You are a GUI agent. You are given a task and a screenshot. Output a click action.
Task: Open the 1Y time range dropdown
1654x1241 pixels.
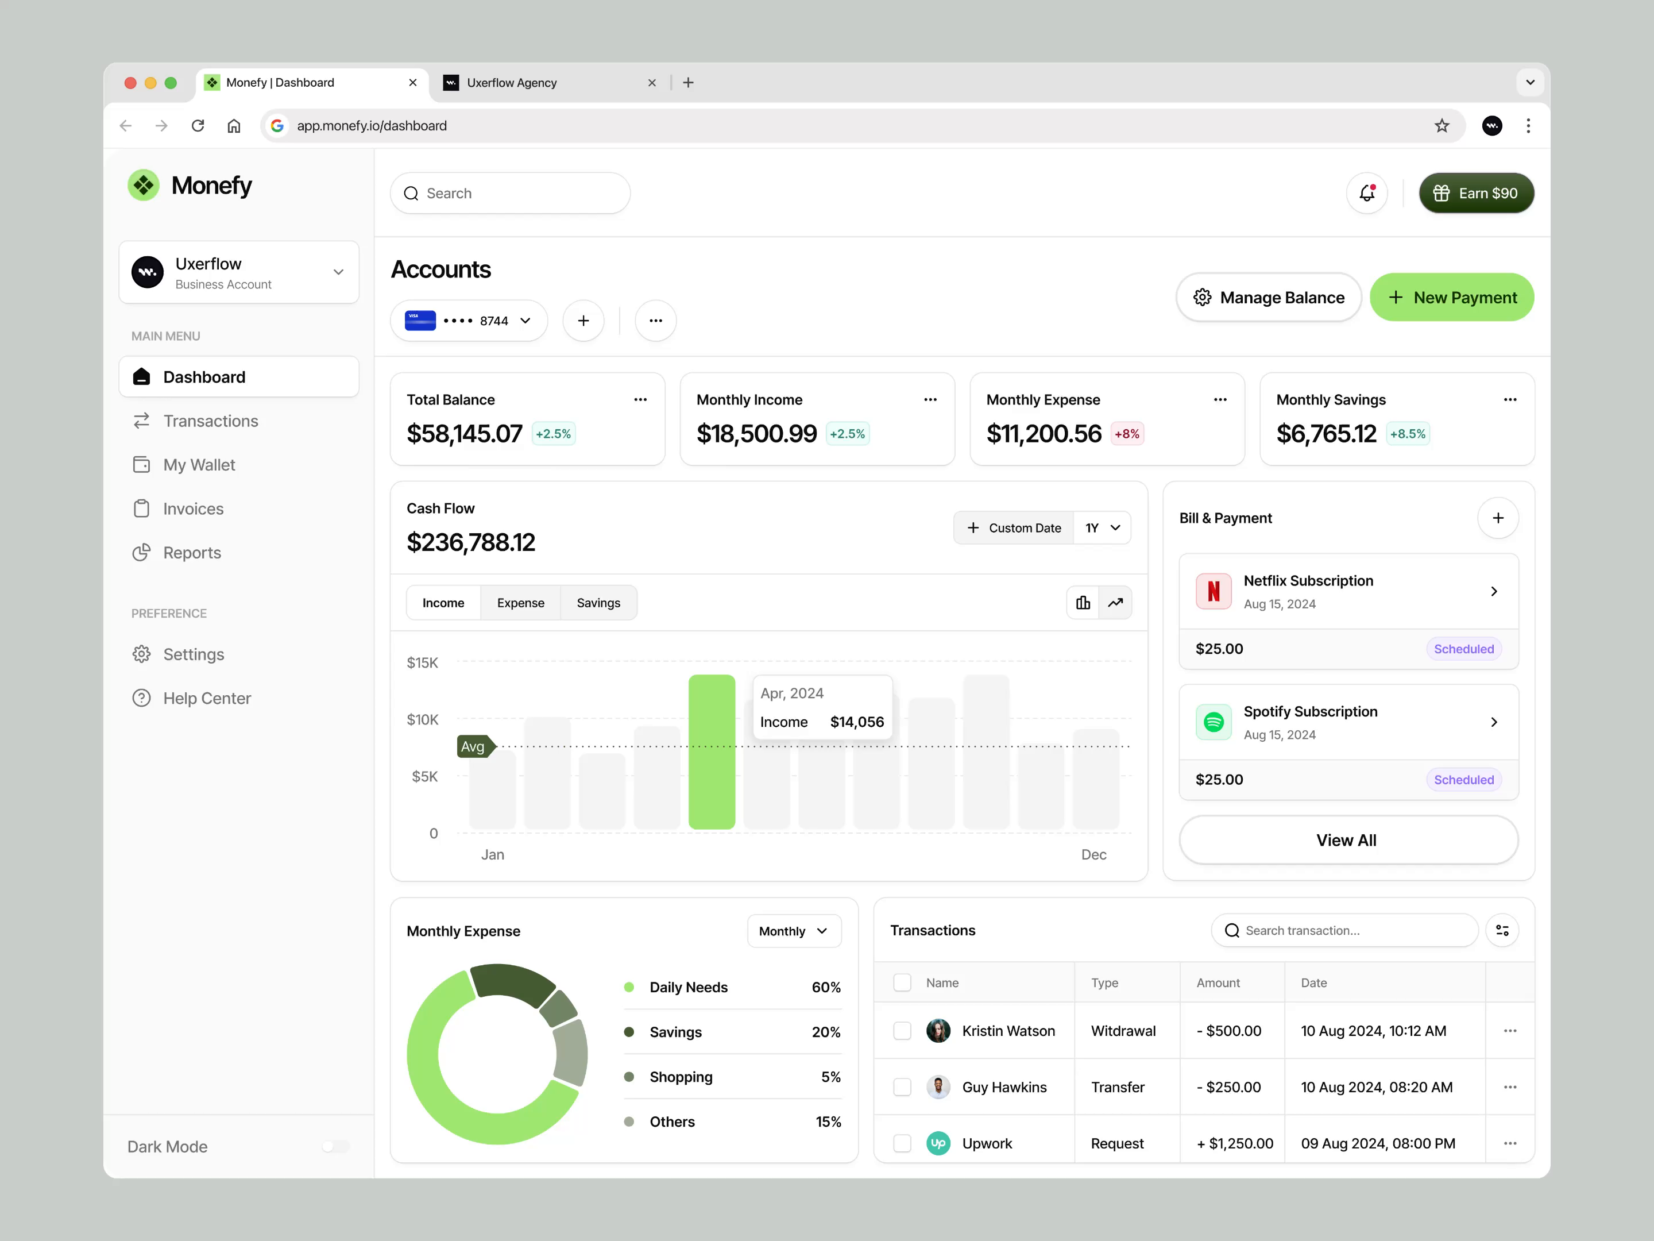(1102, 527)
